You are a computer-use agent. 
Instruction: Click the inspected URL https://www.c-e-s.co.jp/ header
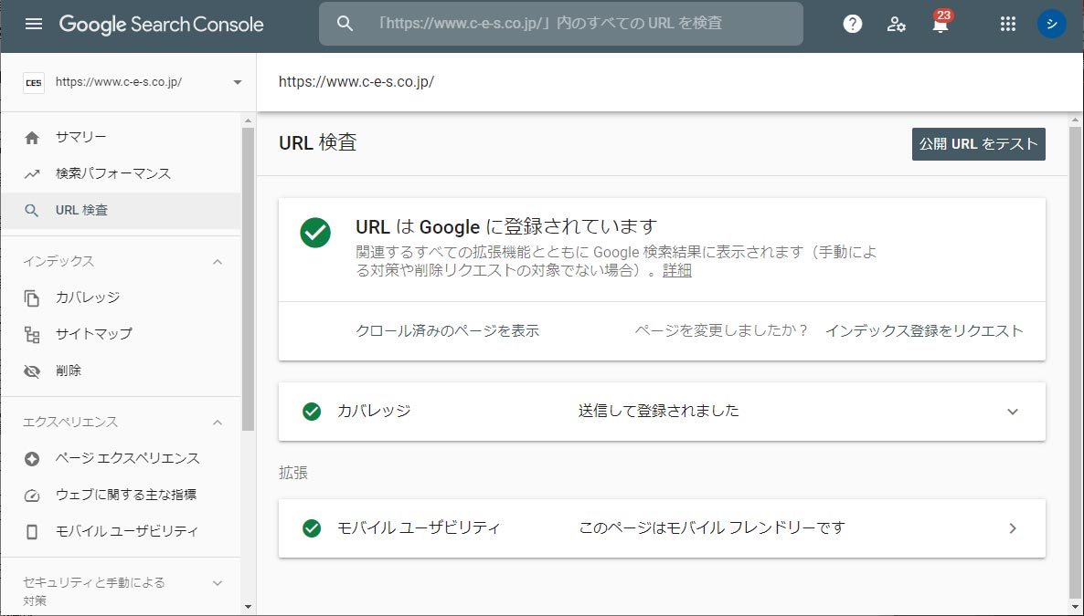click(356, 82)
